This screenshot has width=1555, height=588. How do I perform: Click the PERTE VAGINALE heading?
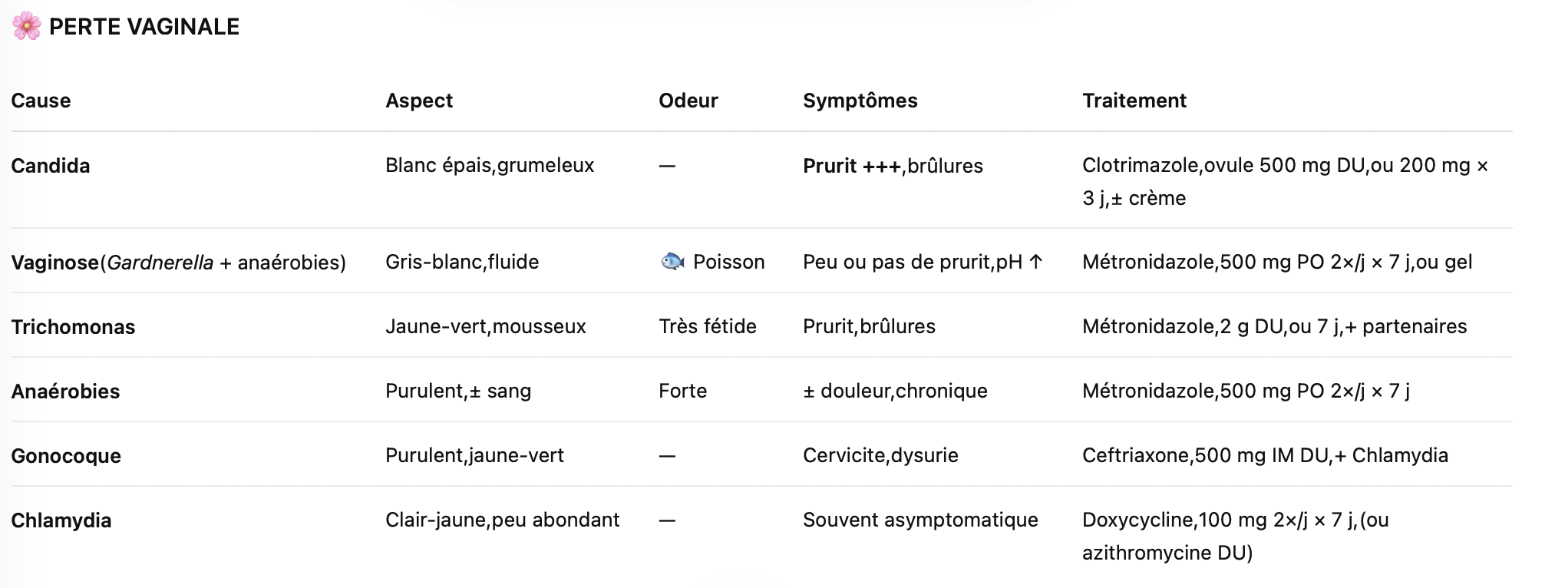[x=144, y=27]
